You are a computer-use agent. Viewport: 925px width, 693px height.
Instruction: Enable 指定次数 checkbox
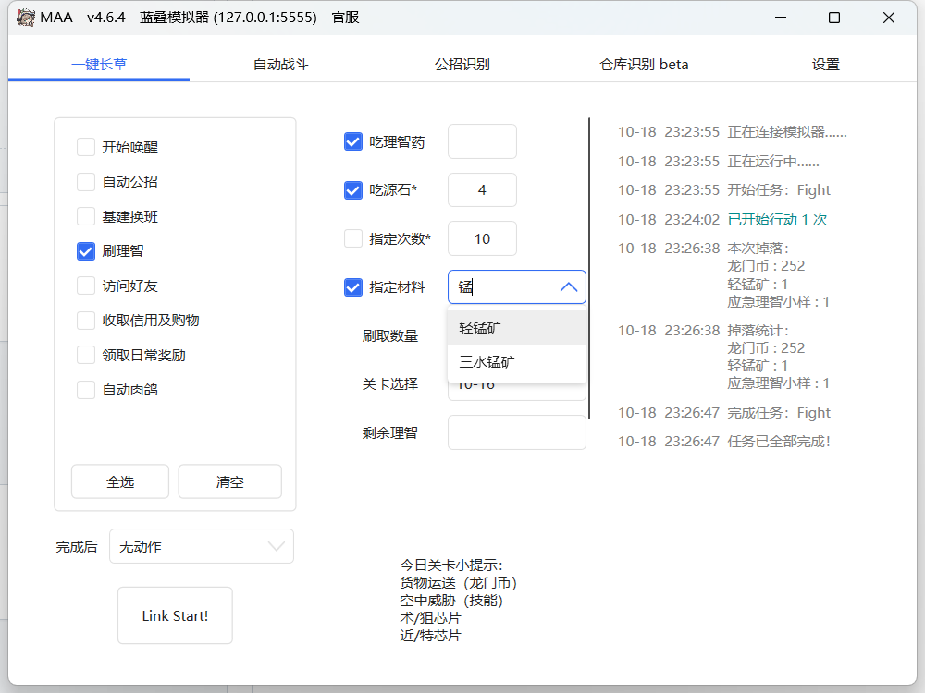tap(352, 238)
